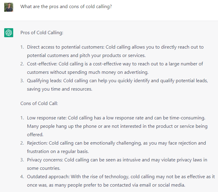This screenshot has width=218, height=192.
Task: Click the line 'customers without spending much money'
Action: [x=88, y=72]
